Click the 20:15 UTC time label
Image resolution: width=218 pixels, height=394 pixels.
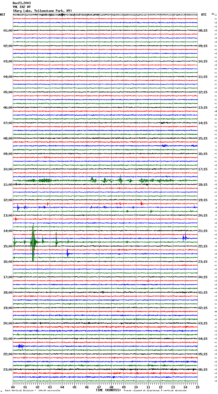pos(203,215)
